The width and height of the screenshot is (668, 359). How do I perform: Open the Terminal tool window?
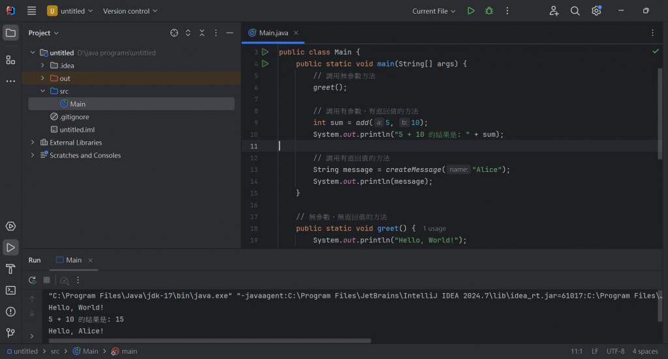[x=10, y=290]
